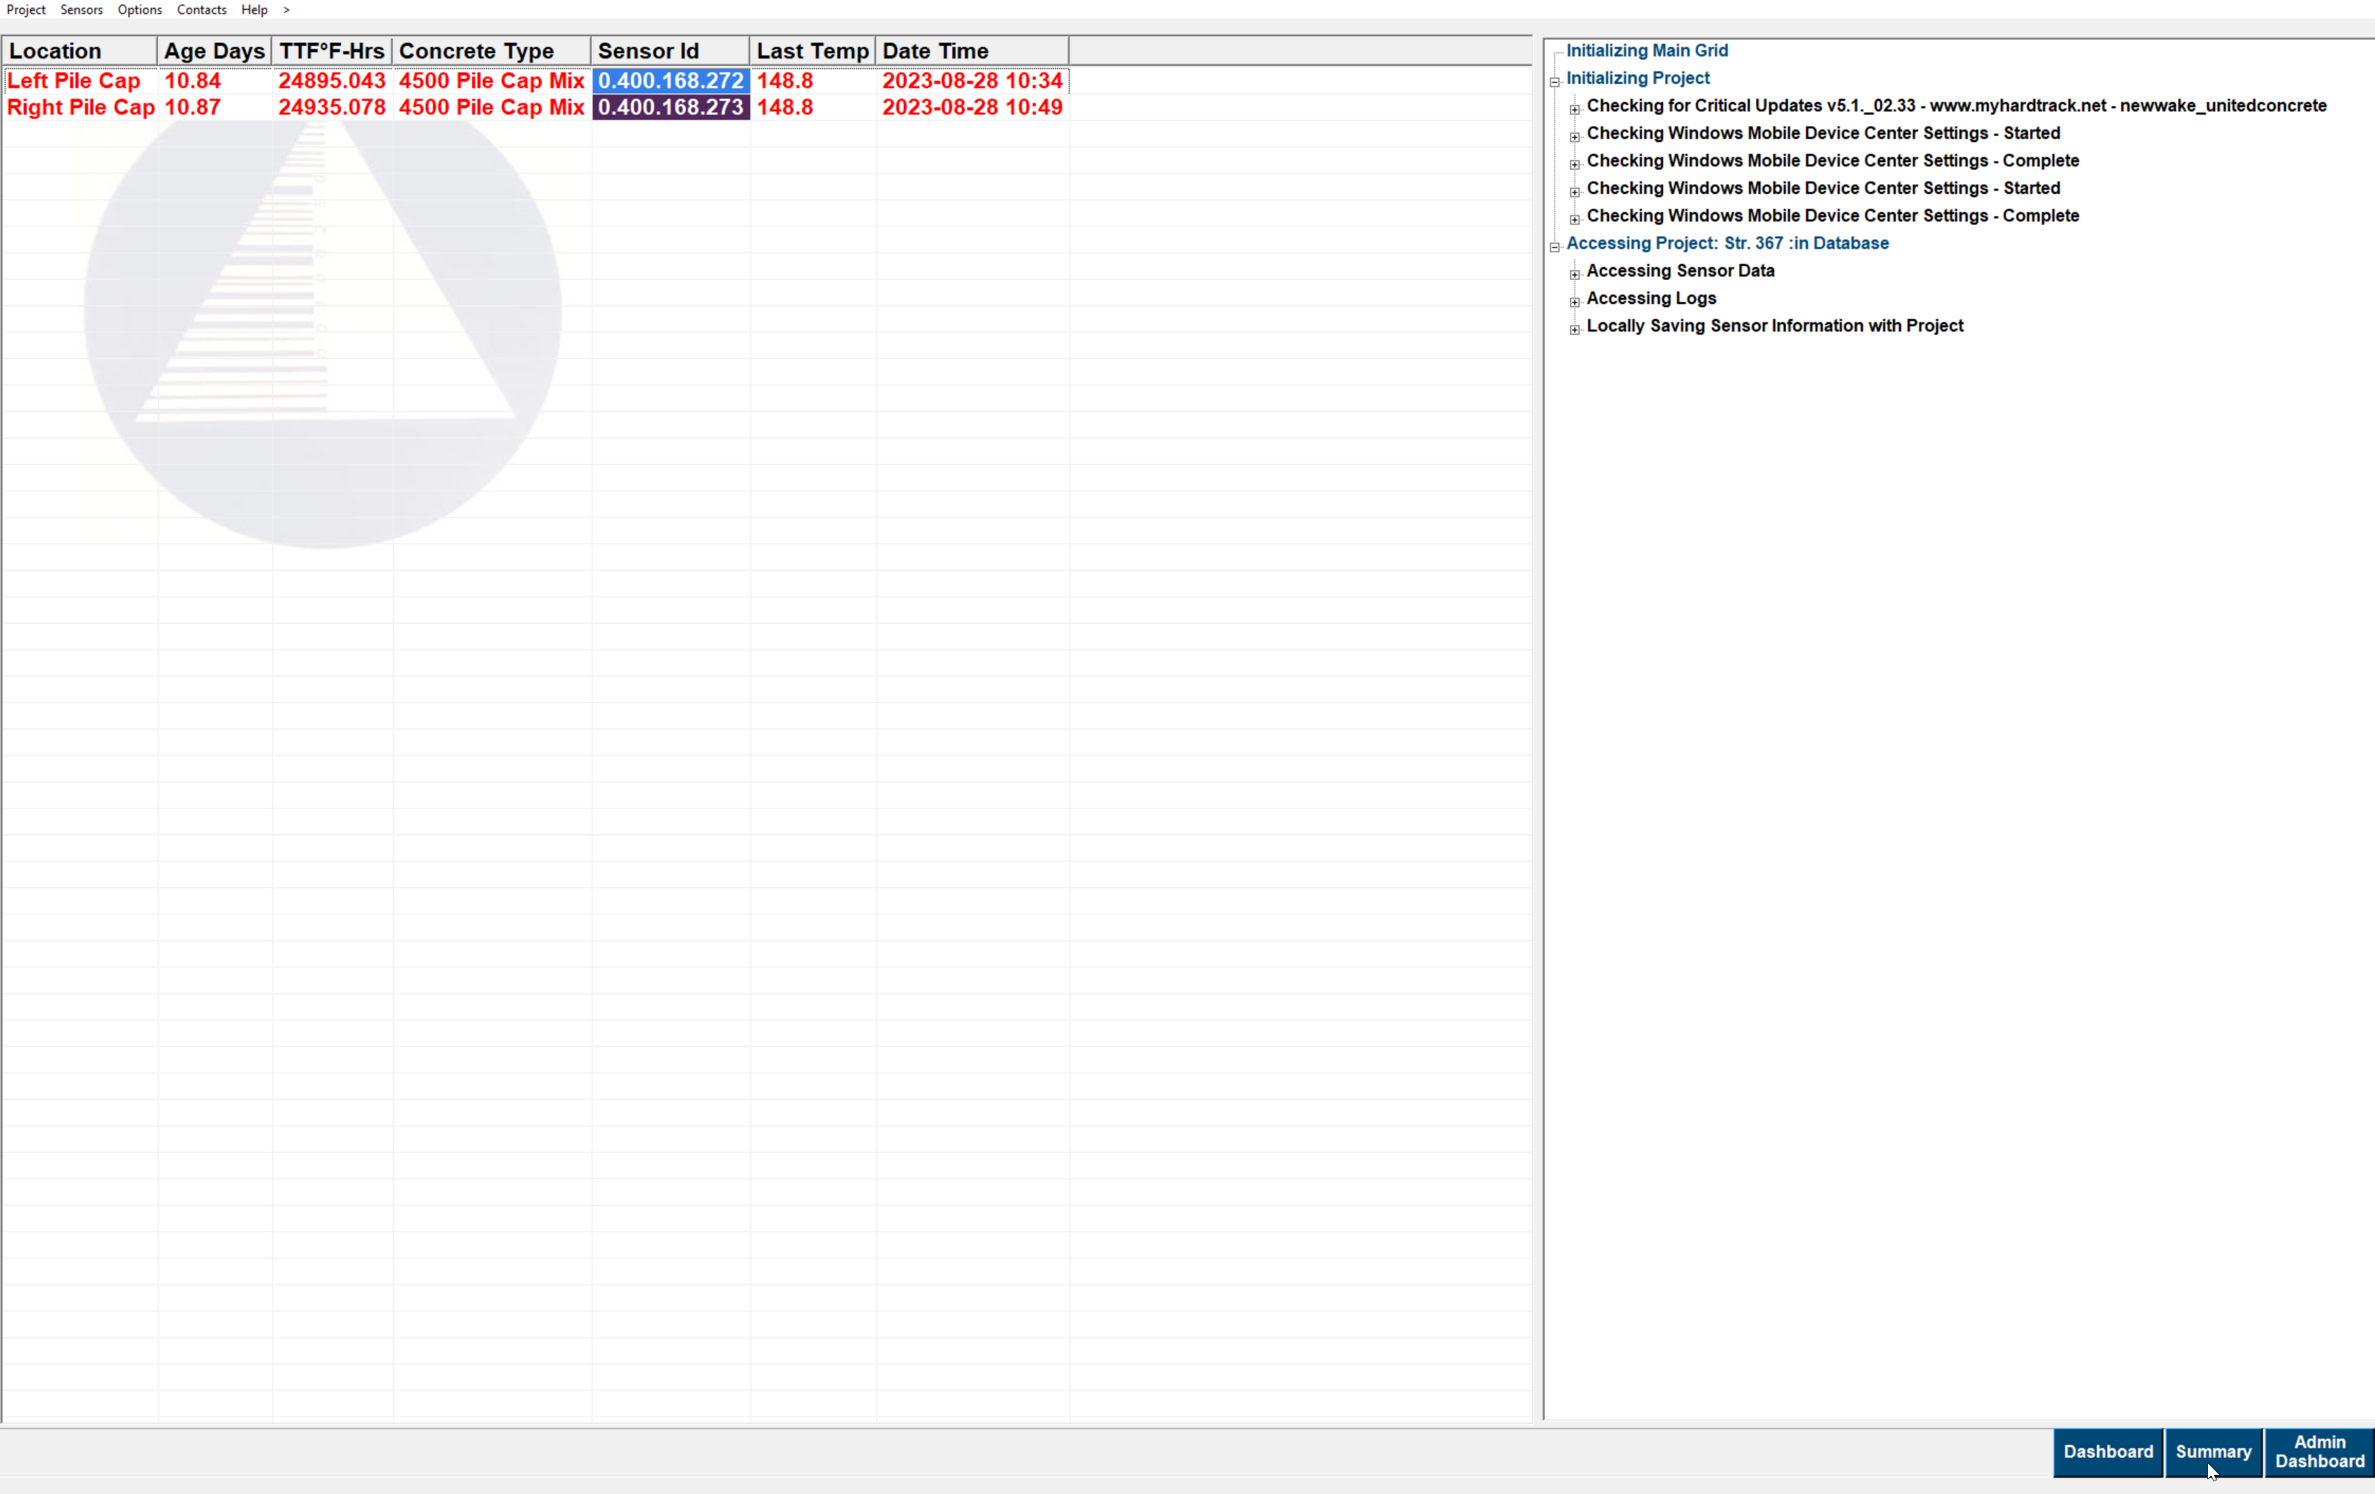Open the Contacts menu
Viewport: 2375px width, 1494px height.
pyautogui.click(x=201, y=10)
